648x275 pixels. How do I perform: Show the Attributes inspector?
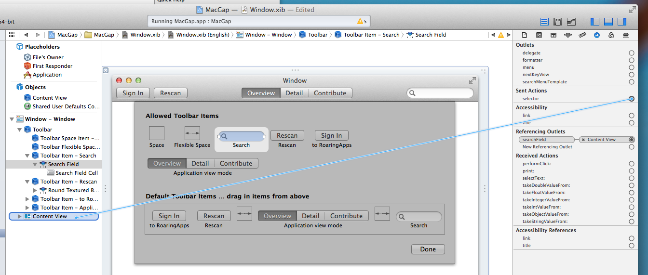(x=568, y=35)
